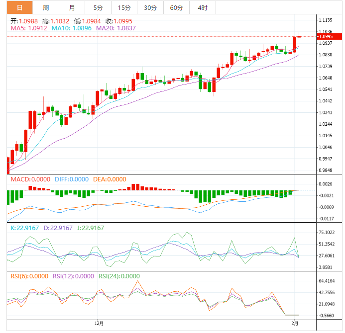The width and height of the screenshot is (345, 333).
Task: Click the DEA:0.0000 label
Action: [x=109, y=179]
